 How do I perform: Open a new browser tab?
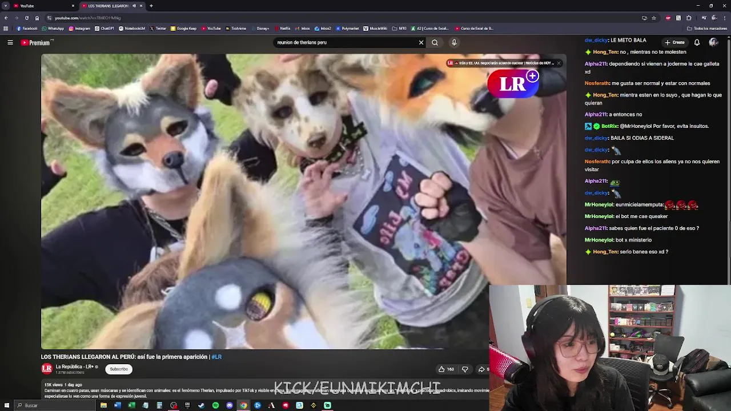coord(151,6)
